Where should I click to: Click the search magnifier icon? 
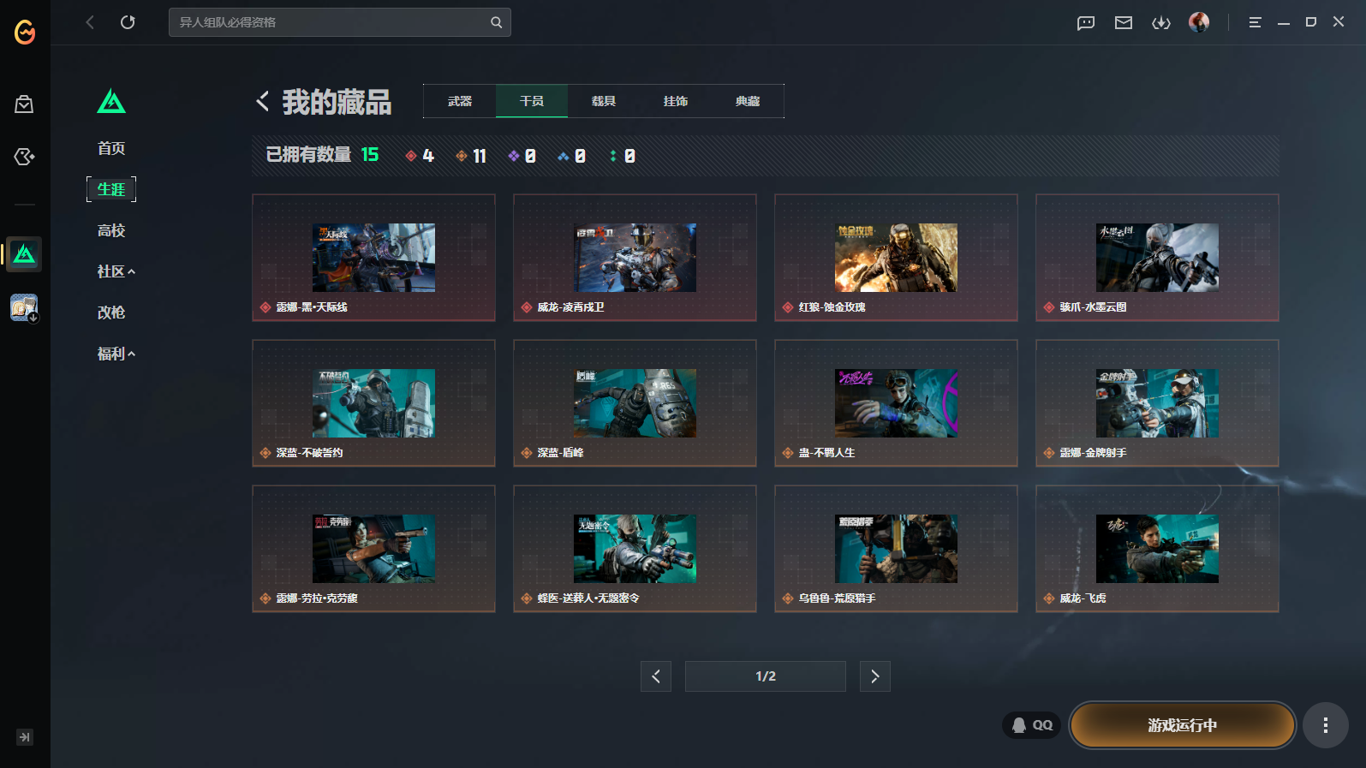coord(496,22)
